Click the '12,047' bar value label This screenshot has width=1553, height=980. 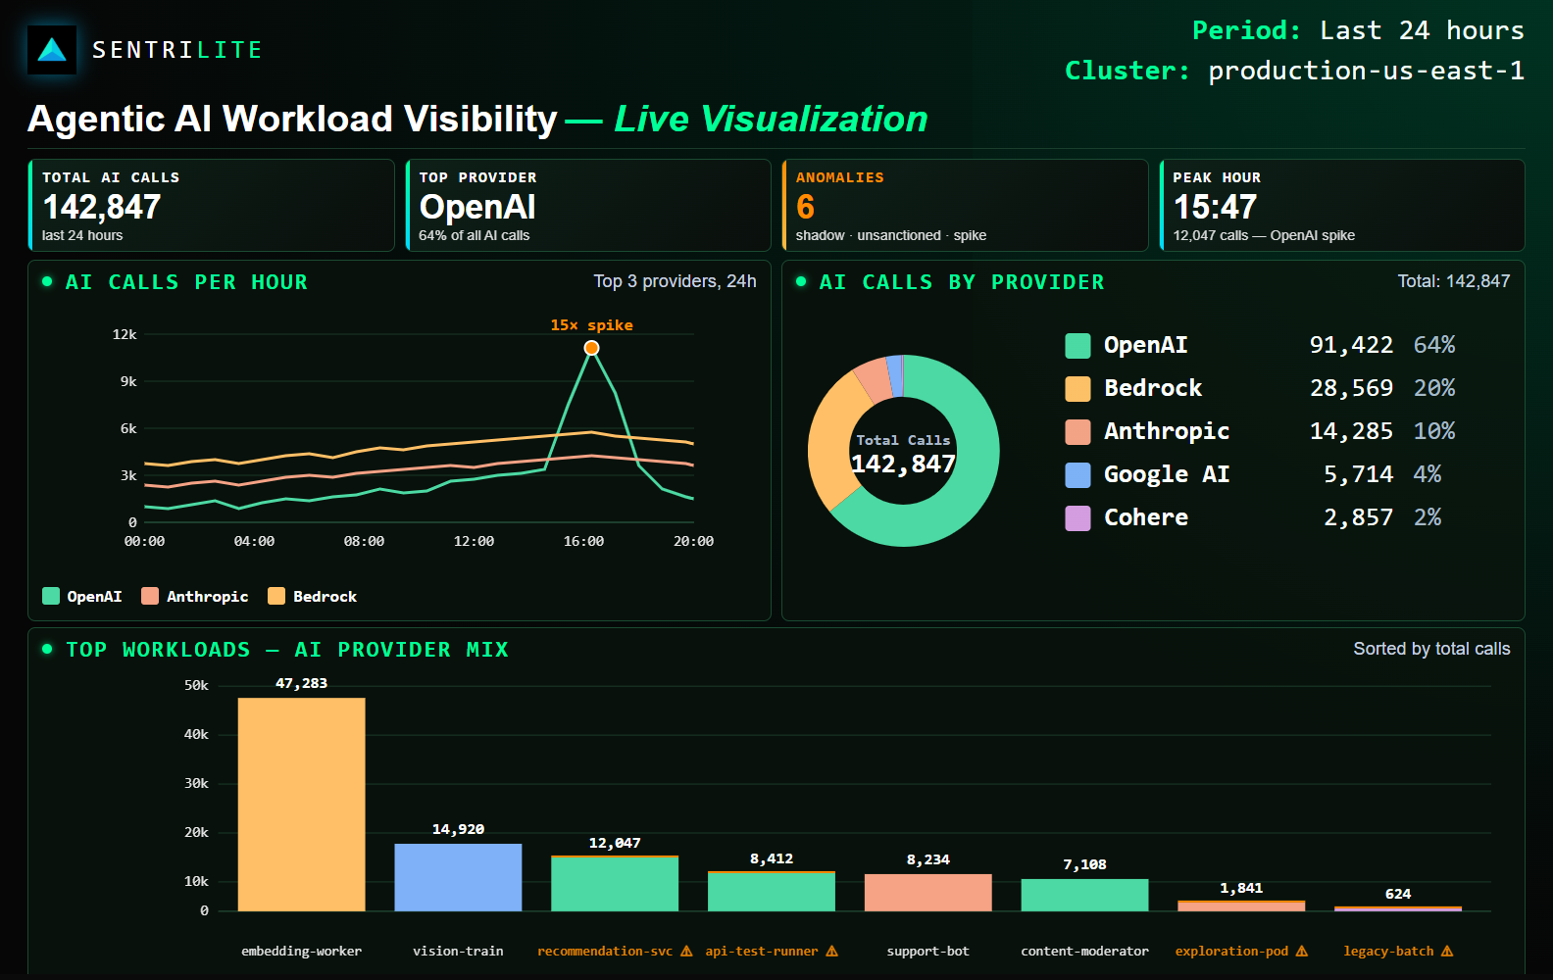(615, 843)
